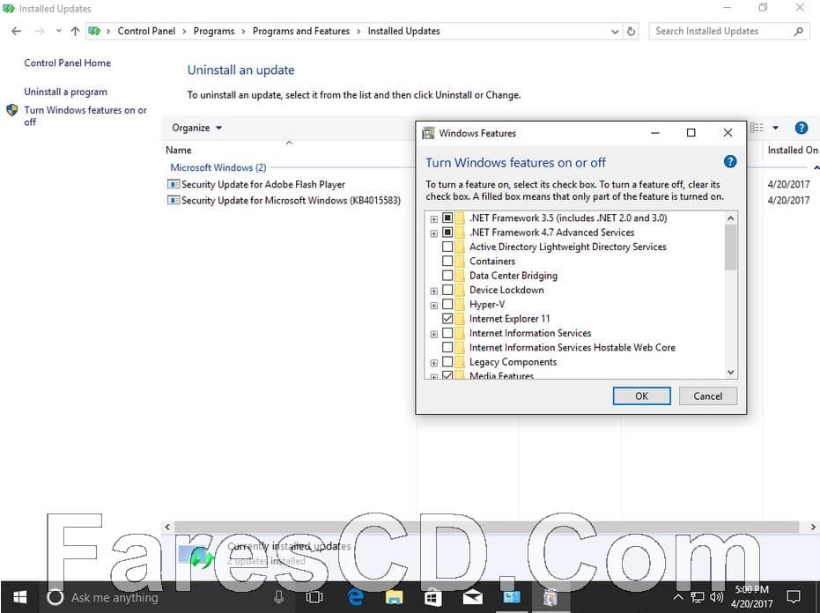Click the volume speaker tray icon
Image resolution: width=820 pixels, height=613 pixels.
pyautogui.click(x=716, y=597)
